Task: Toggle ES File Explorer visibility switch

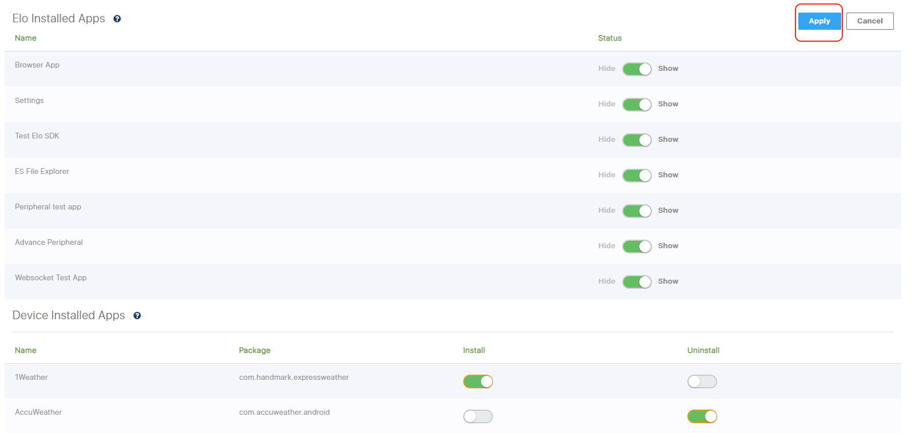Action: [x=637, y=176]
